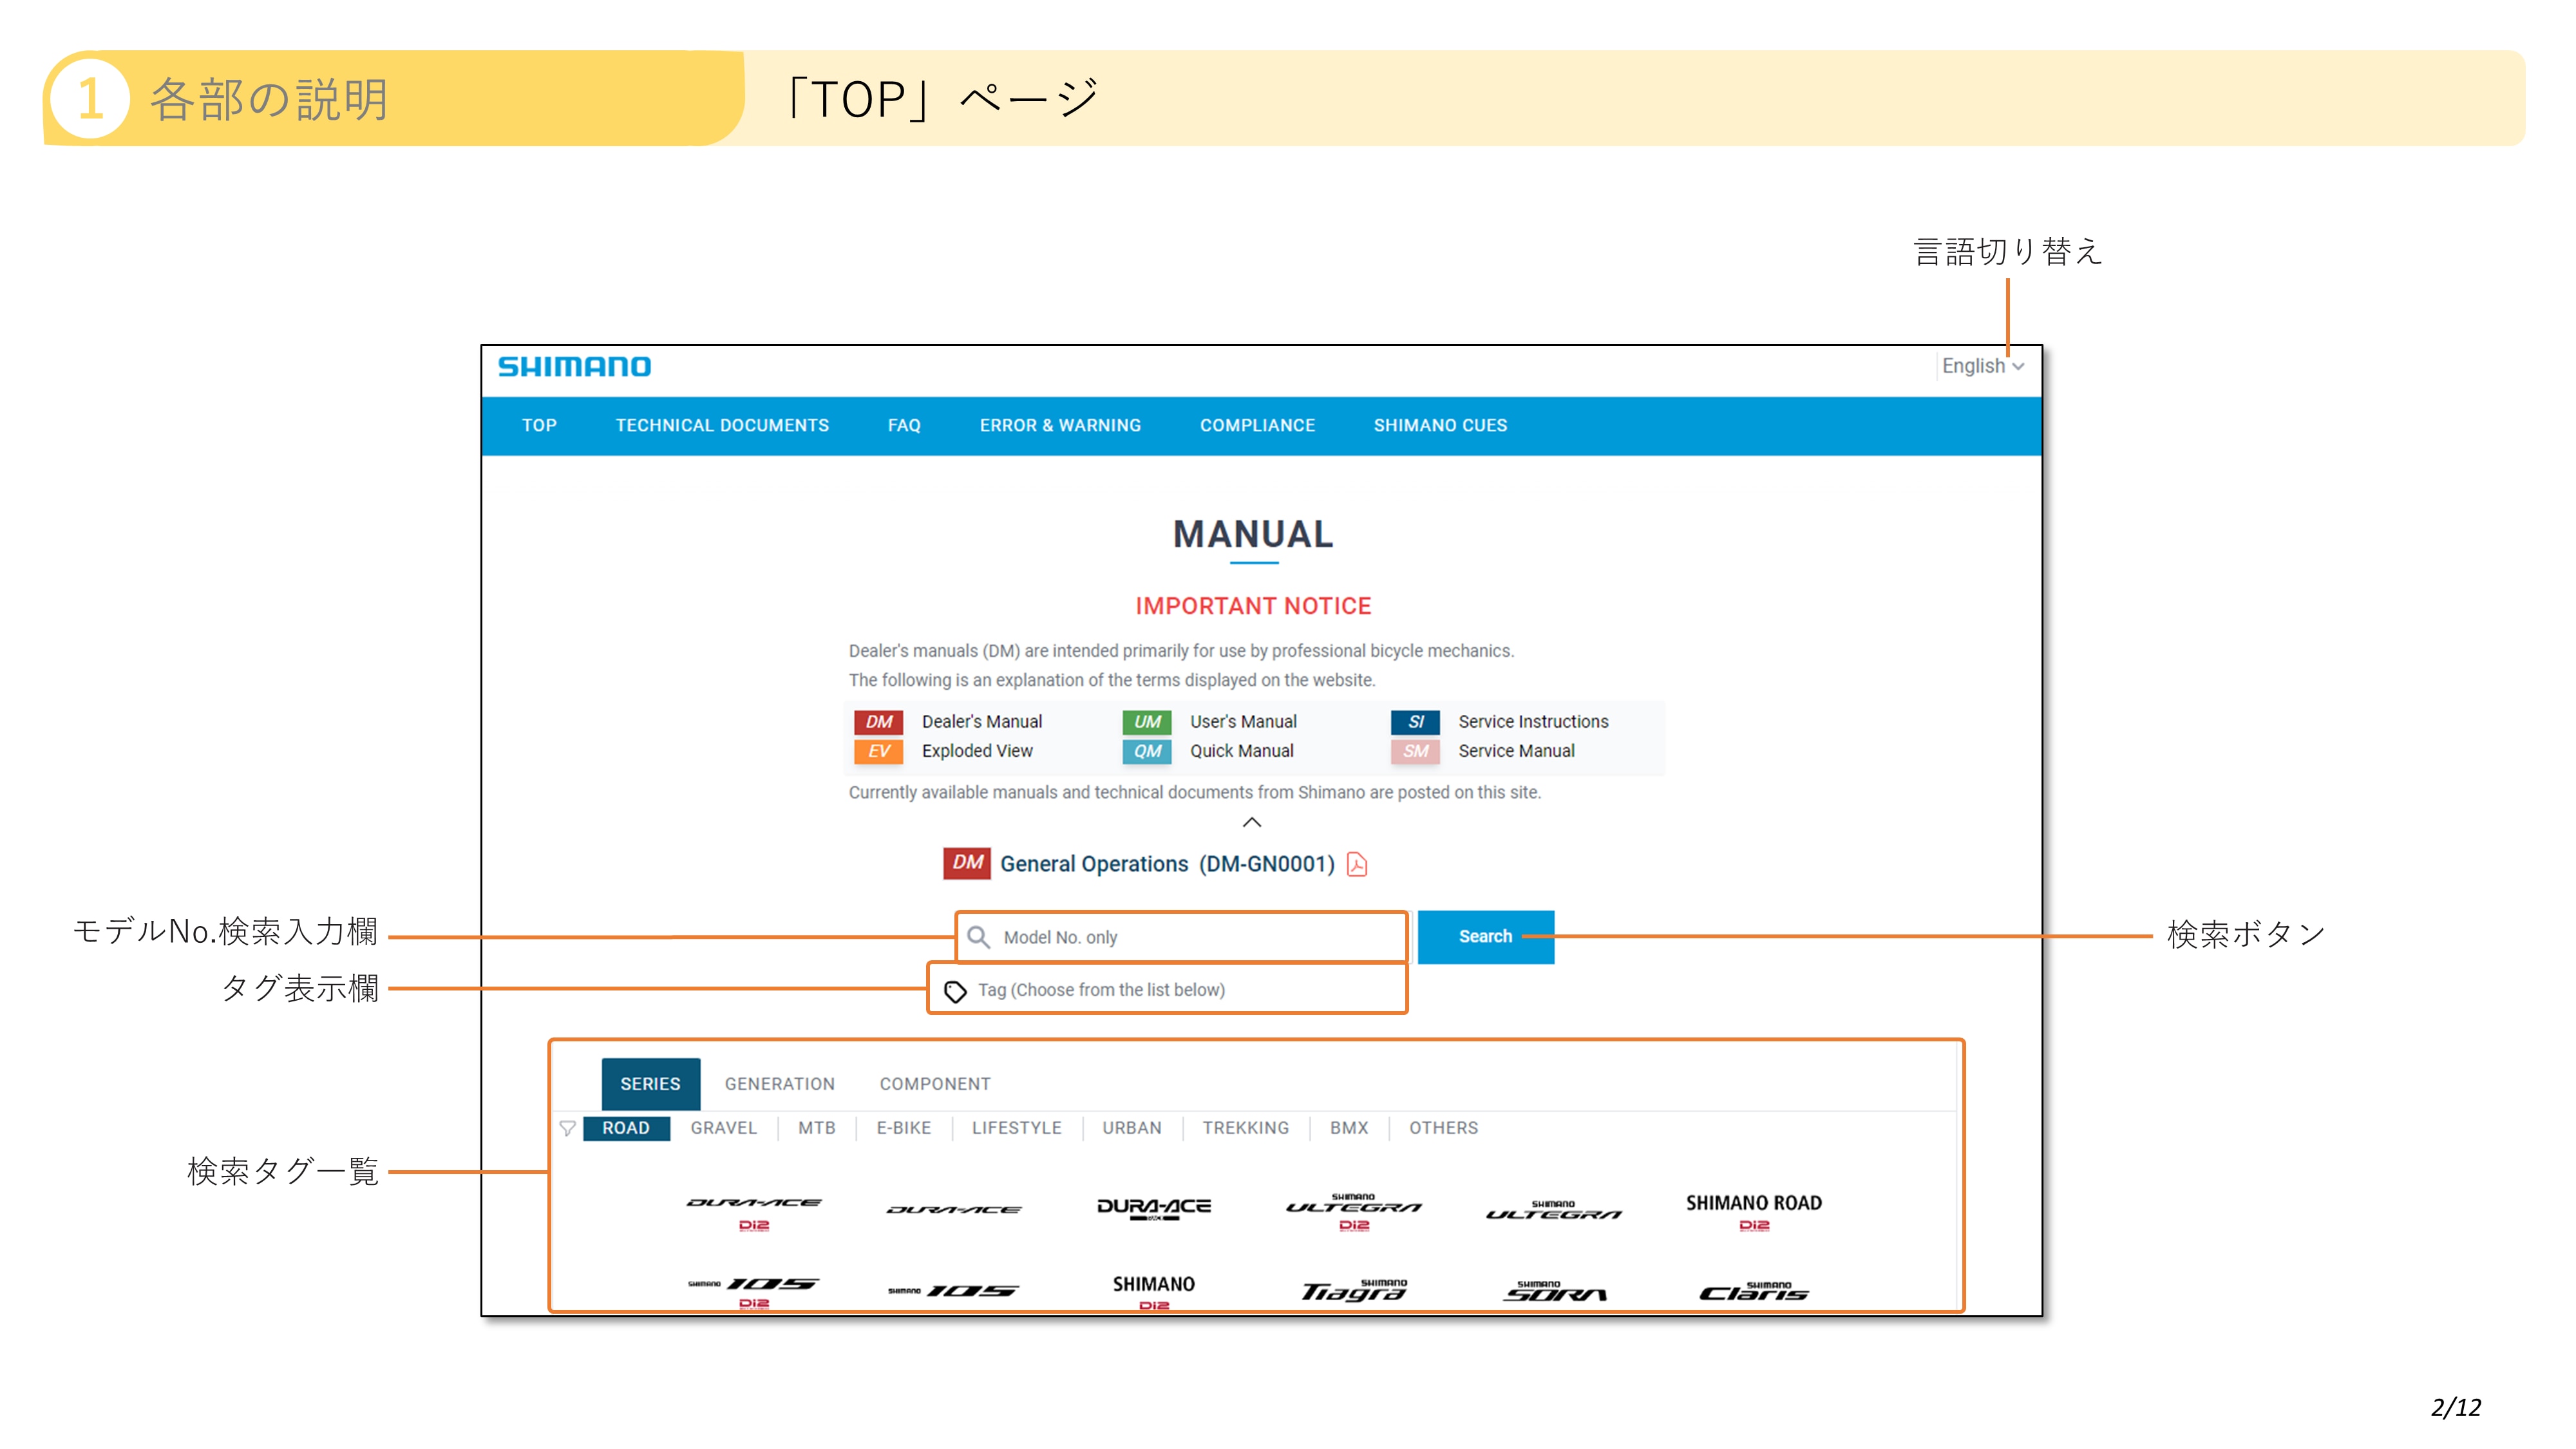This screenshot has width=2576, height=1449.
Task: Go to the TOP menu item
Action: tap(539, 425)
